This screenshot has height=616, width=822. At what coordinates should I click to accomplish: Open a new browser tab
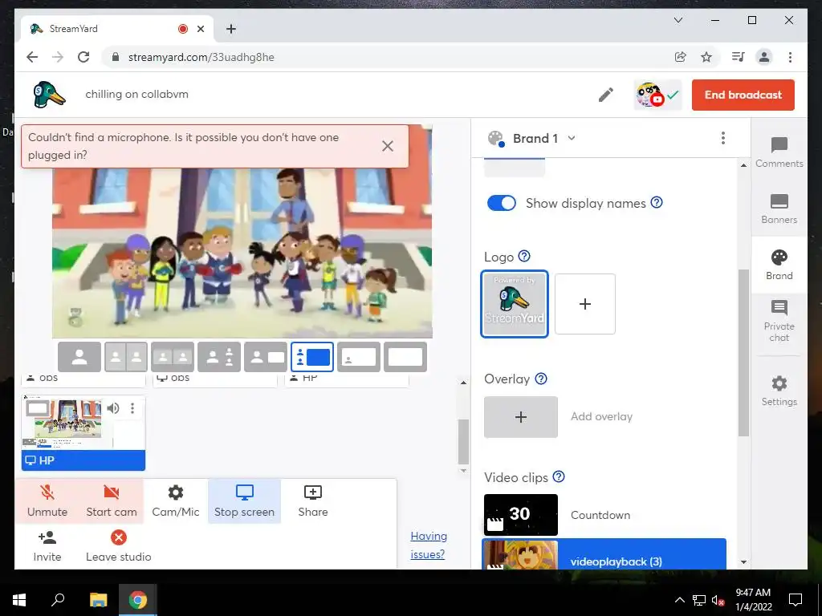point(230,29)
